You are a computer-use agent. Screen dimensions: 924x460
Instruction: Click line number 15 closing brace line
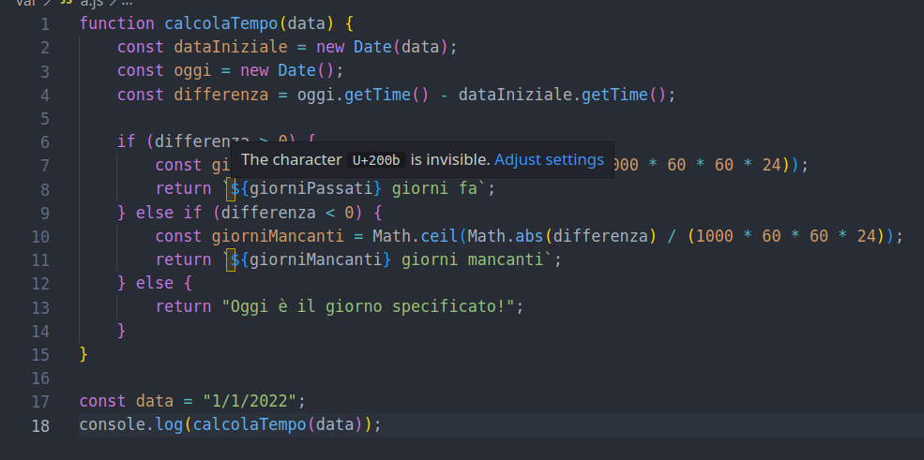click(40, 355)
